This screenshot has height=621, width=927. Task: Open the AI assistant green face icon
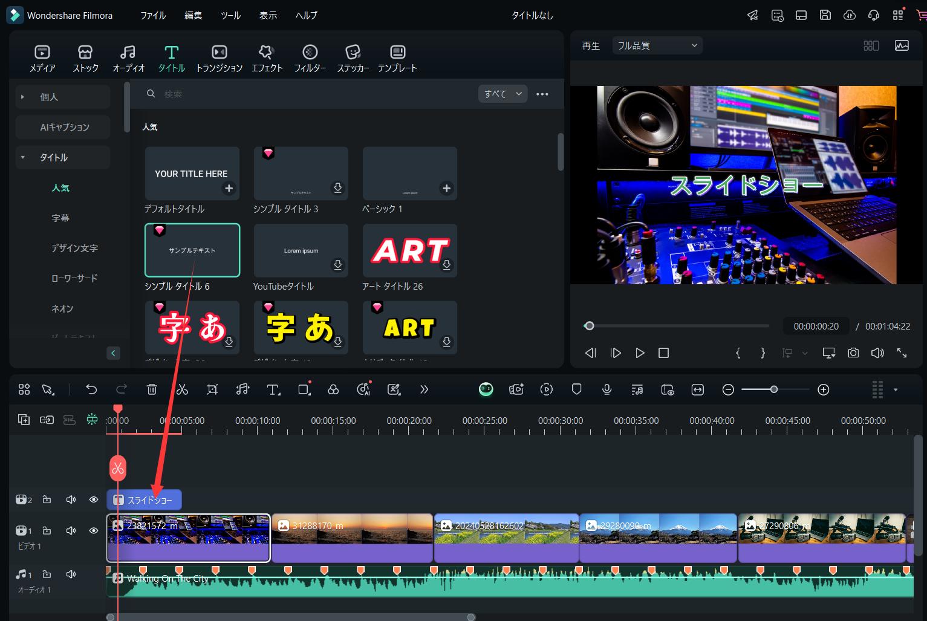(486, 389)
